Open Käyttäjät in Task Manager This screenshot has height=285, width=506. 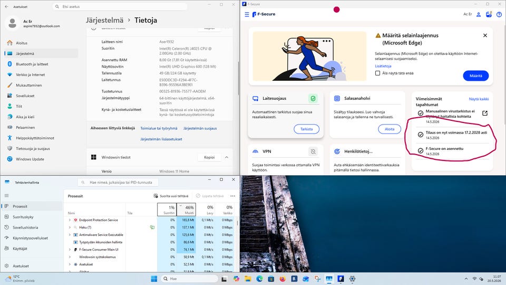point(32,249)
